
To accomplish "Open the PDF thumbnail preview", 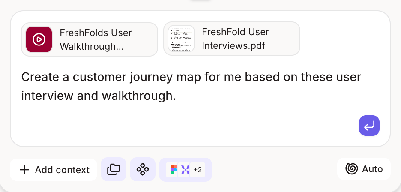I will point(181,39).
